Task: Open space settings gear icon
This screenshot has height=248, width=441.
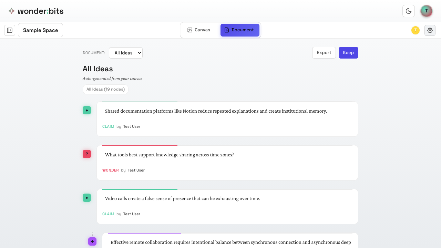Action: pos(430,30)
